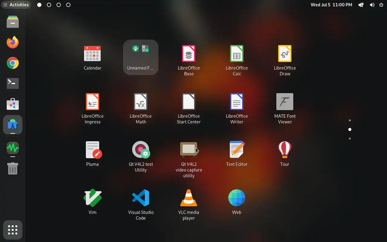Viewport: 387px width, 242px height.
Task: Launch Vim
Action: point(92,201)
